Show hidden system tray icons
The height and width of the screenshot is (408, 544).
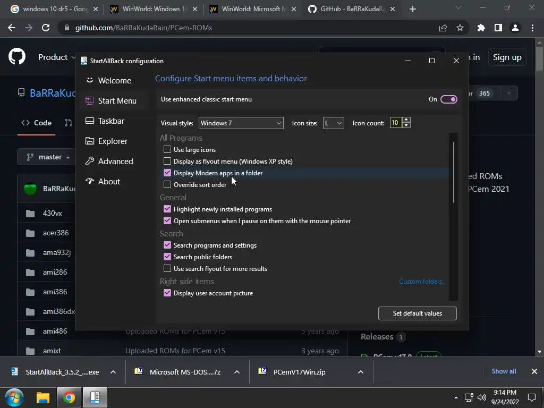pyautogui.click(x=456, y=397)
